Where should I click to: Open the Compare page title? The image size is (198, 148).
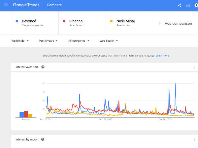(54, 5)
